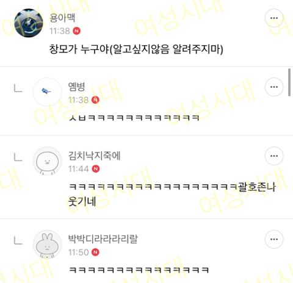293x283 pixels.
Task: Open 김치낙지죽에's round character avatar
Action: click(47, 161)
